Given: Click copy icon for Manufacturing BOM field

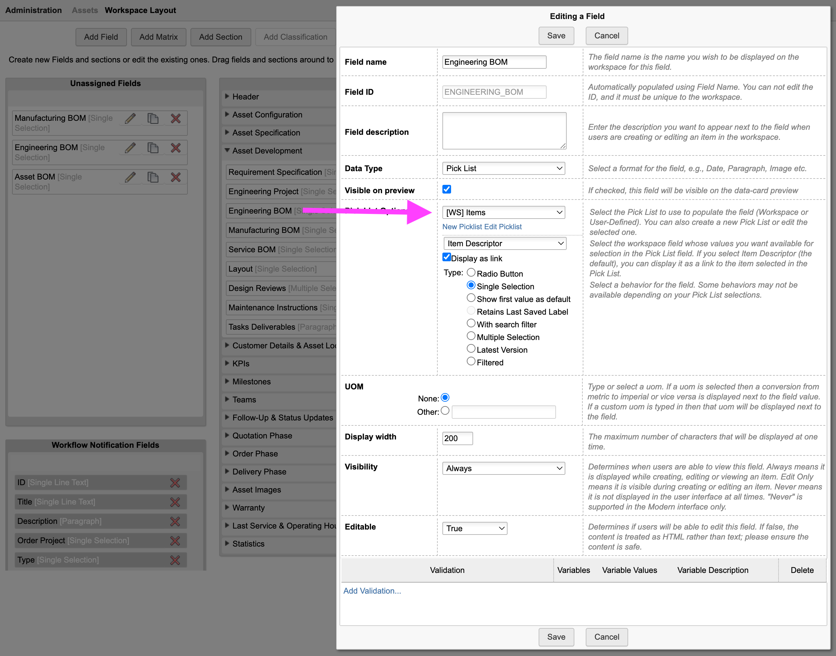Looking at the screenshot, I should (x=153, y=118).
